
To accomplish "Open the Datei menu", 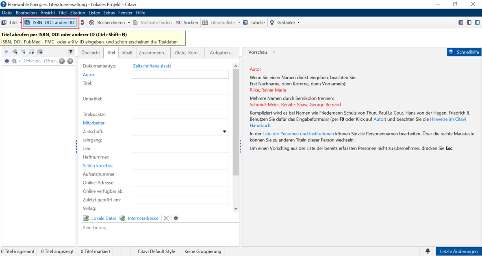I will click(x=7, y=13).
